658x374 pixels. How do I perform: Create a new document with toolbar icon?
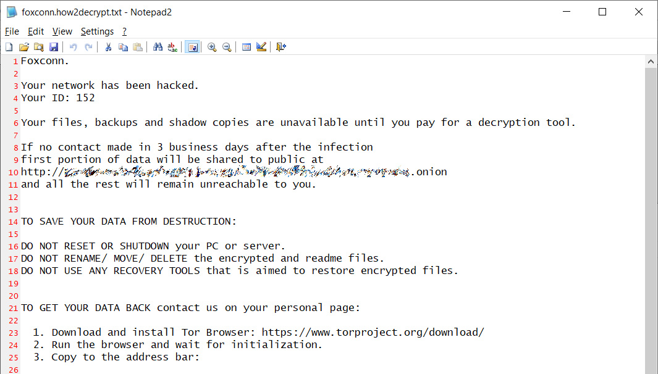tap(9, 47)
